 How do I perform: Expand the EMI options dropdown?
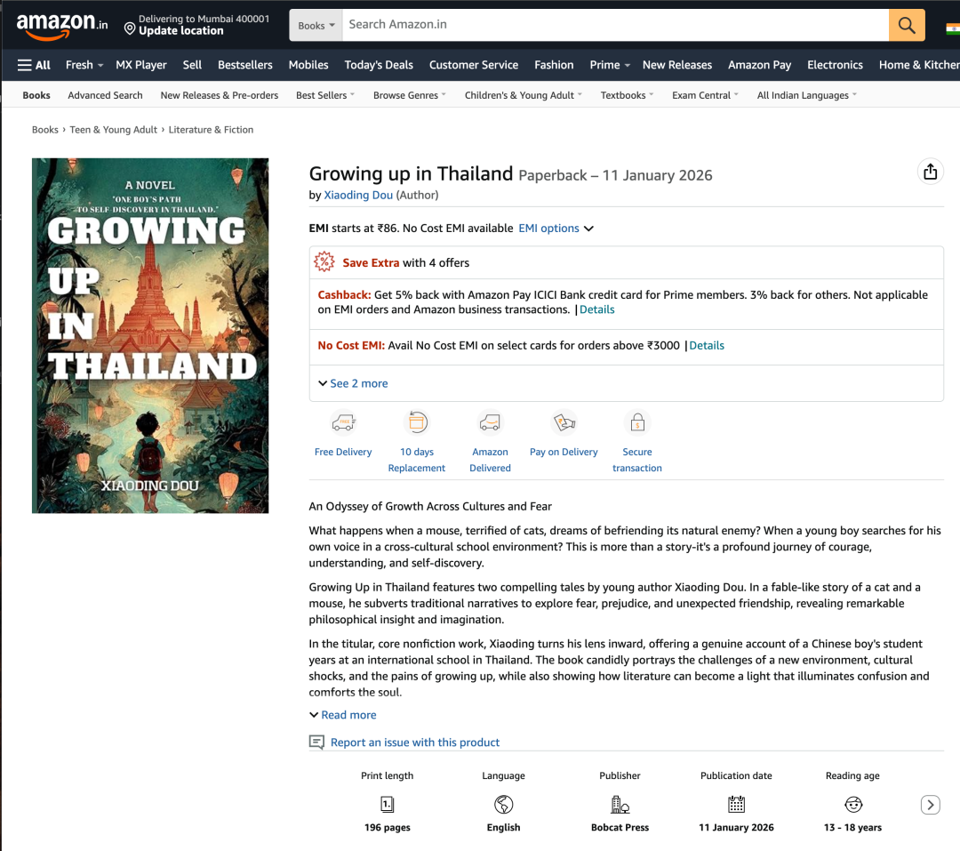tap(556, 228)
